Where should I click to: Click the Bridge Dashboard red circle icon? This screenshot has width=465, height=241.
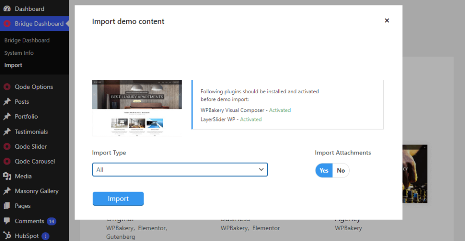[7, 24]
